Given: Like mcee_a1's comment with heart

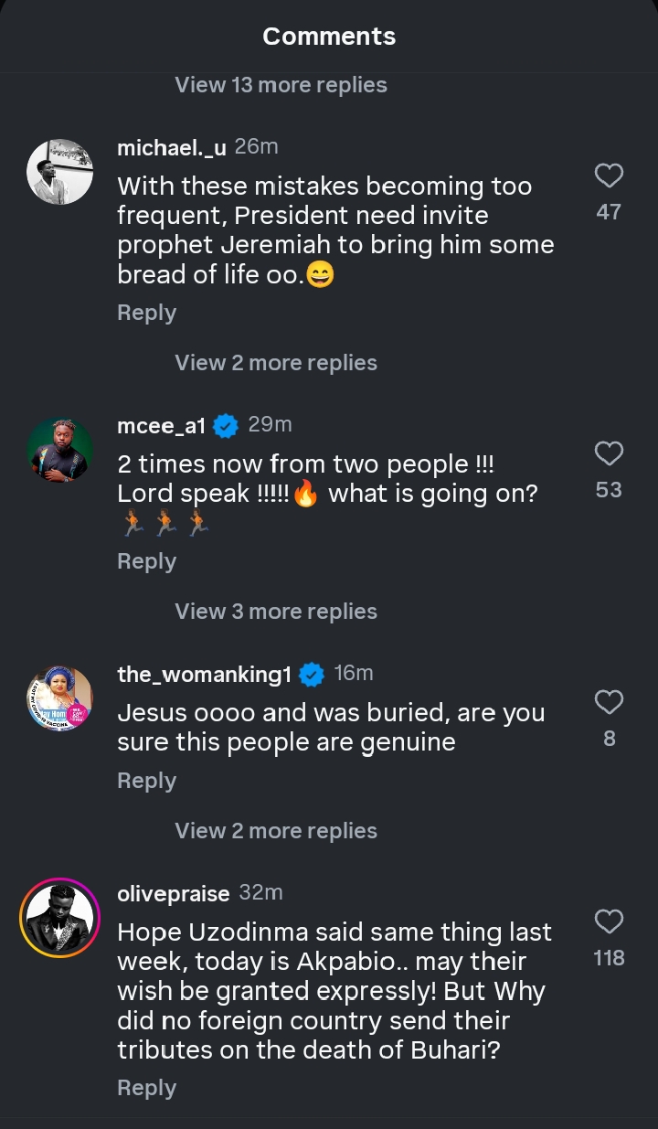Looking at the screenshot, I should 609,453.
